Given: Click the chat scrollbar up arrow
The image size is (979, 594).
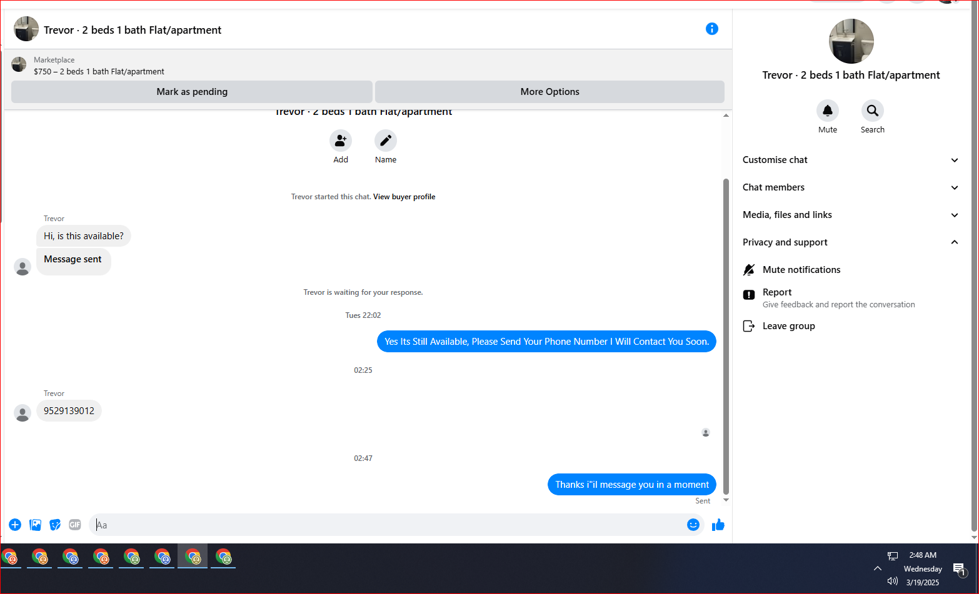Looking at the screenshot, I should tap(726, 116).
